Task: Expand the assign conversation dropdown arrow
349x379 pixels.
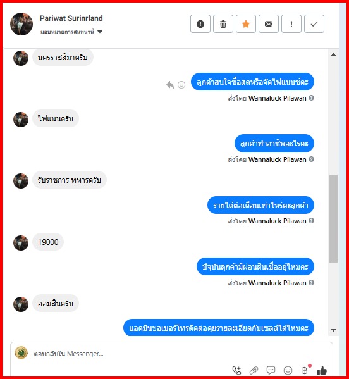Action: point(100,32)
